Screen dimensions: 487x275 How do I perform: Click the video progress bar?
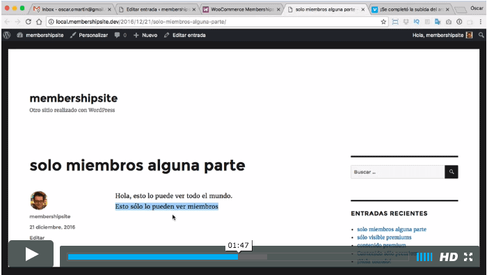tap(238, 257)
